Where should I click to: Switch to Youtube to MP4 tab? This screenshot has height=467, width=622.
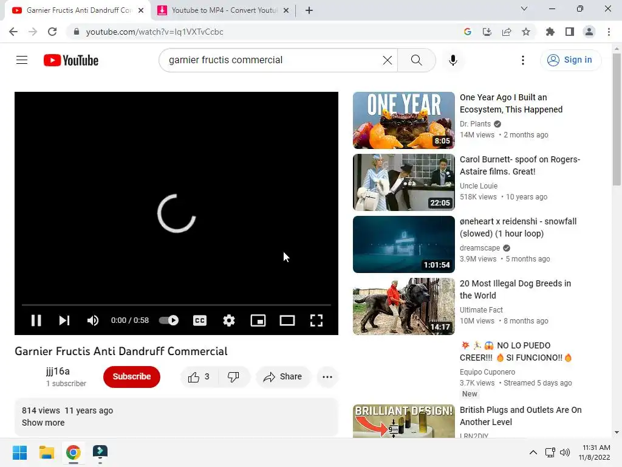224,10
